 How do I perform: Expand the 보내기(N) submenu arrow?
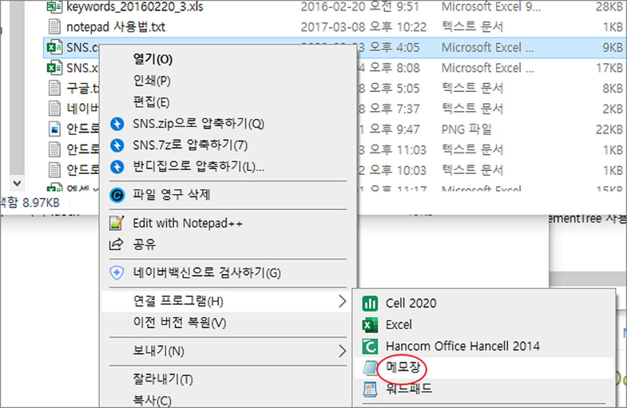coord(342,351)
